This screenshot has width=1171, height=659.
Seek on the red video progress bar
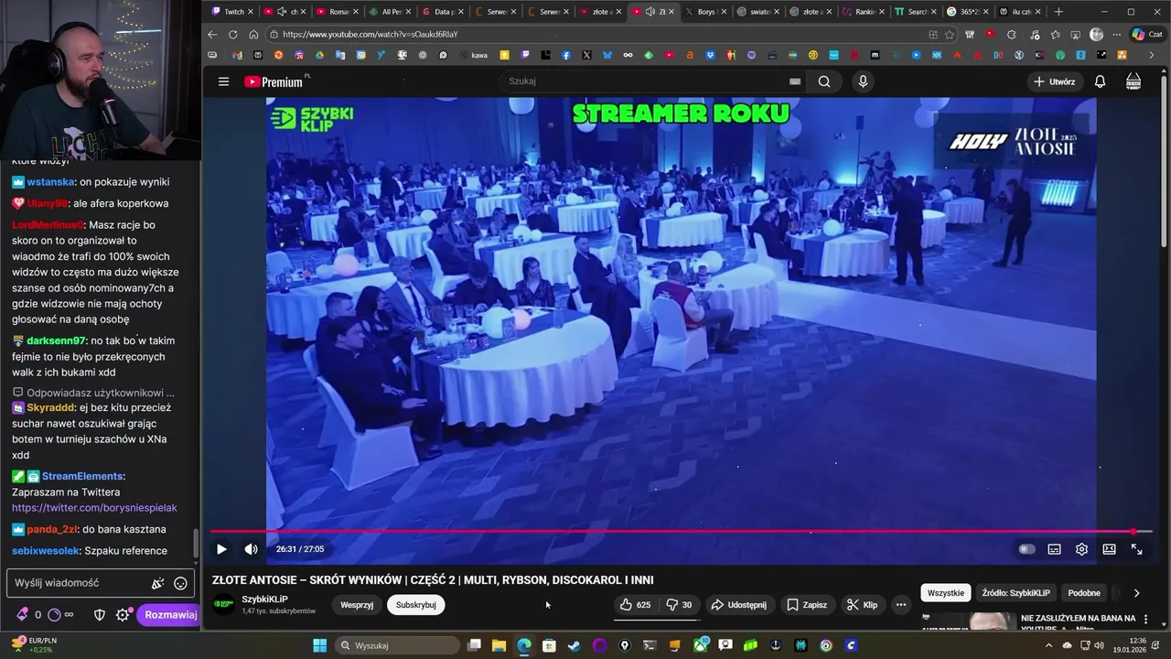681,531
